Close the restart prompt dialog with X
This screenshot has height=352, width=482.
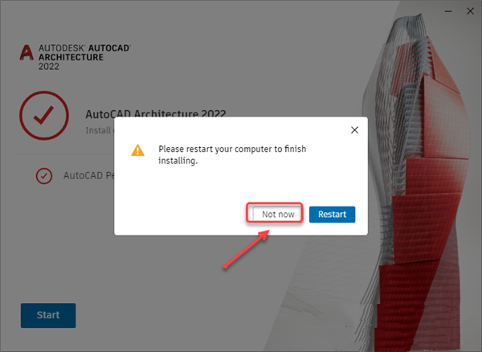tap(354, 130)
